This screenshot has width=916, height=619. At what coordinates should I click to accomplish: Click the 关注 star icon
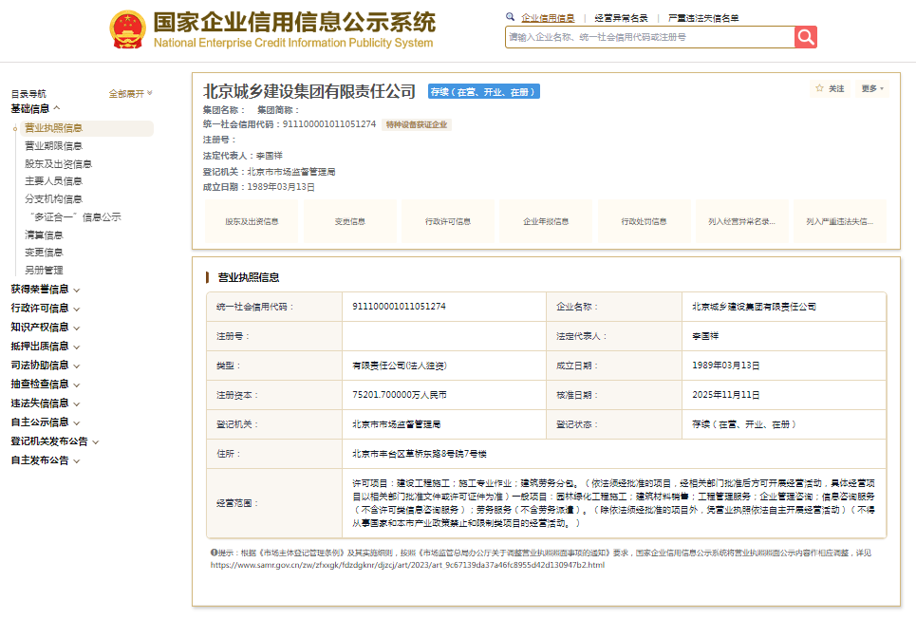820,88
